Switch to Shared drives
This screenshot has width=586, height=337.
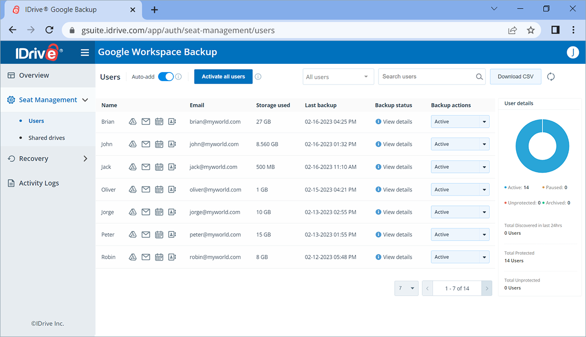click(46, 138)
